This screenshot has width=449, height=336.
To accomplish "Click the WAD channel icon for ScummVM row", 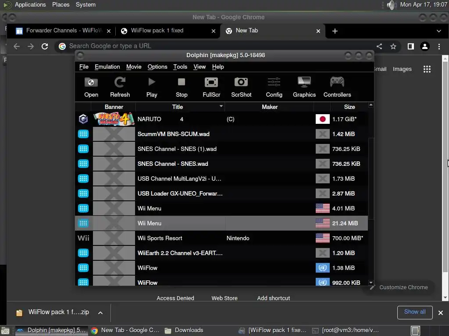I will 83,134.
